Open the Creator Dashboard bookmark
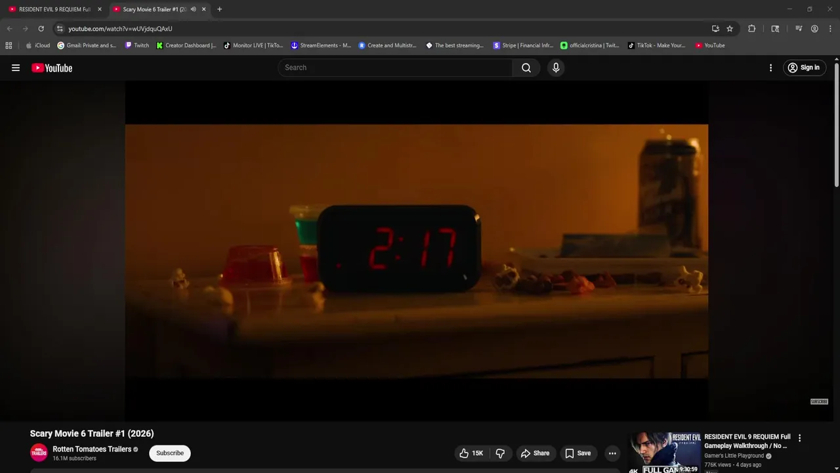Screen dimensions: 840x473 (186, 45)
